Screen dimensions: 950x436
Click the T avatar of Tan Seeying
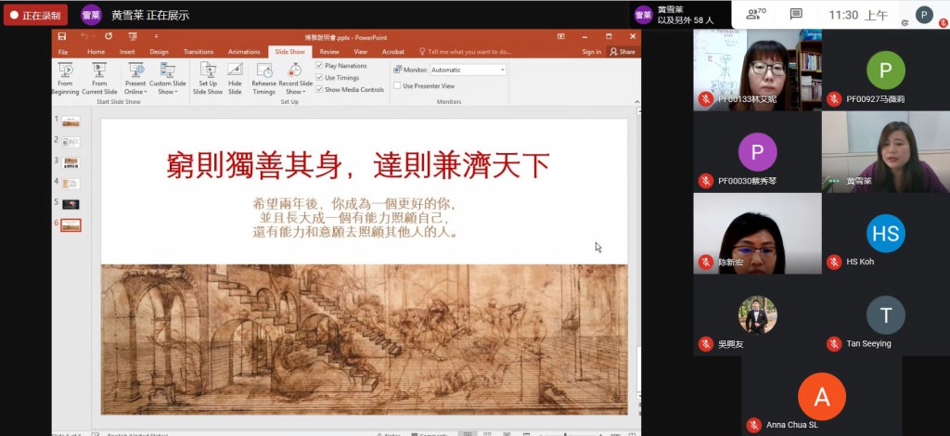[x=886, y=314]
